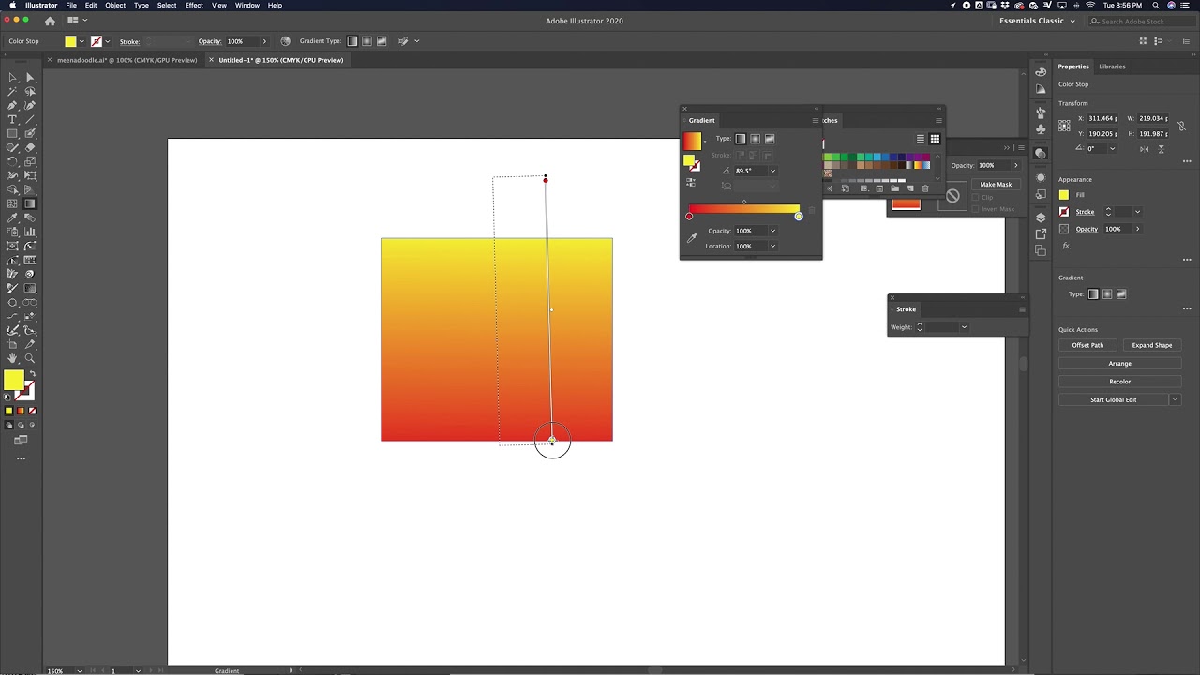Select the red gradient stop on slider
1200x675 pixels.
[x=689, y=217]
